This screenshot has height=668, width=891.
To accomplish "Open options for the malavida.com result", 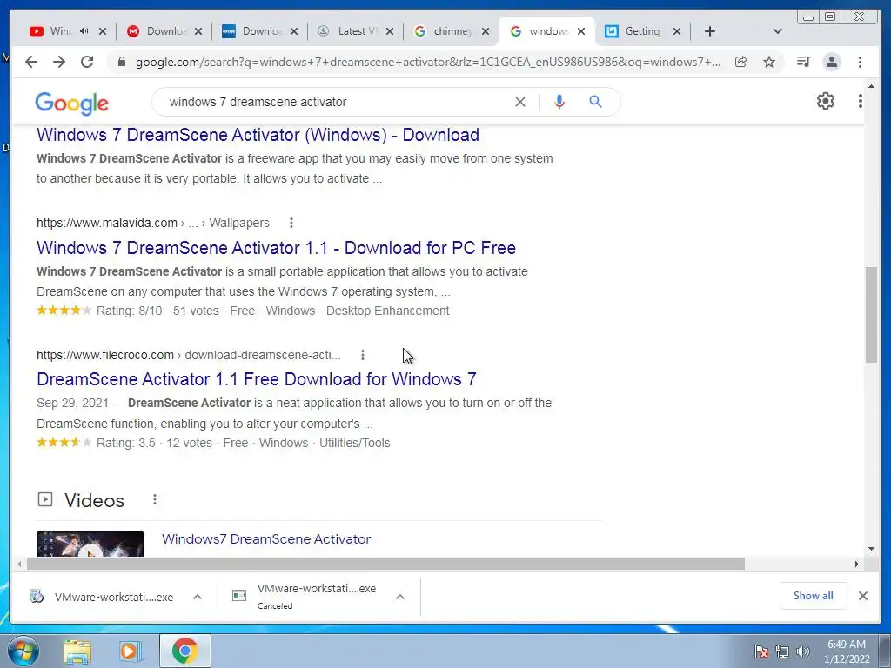I will (291, 223).
